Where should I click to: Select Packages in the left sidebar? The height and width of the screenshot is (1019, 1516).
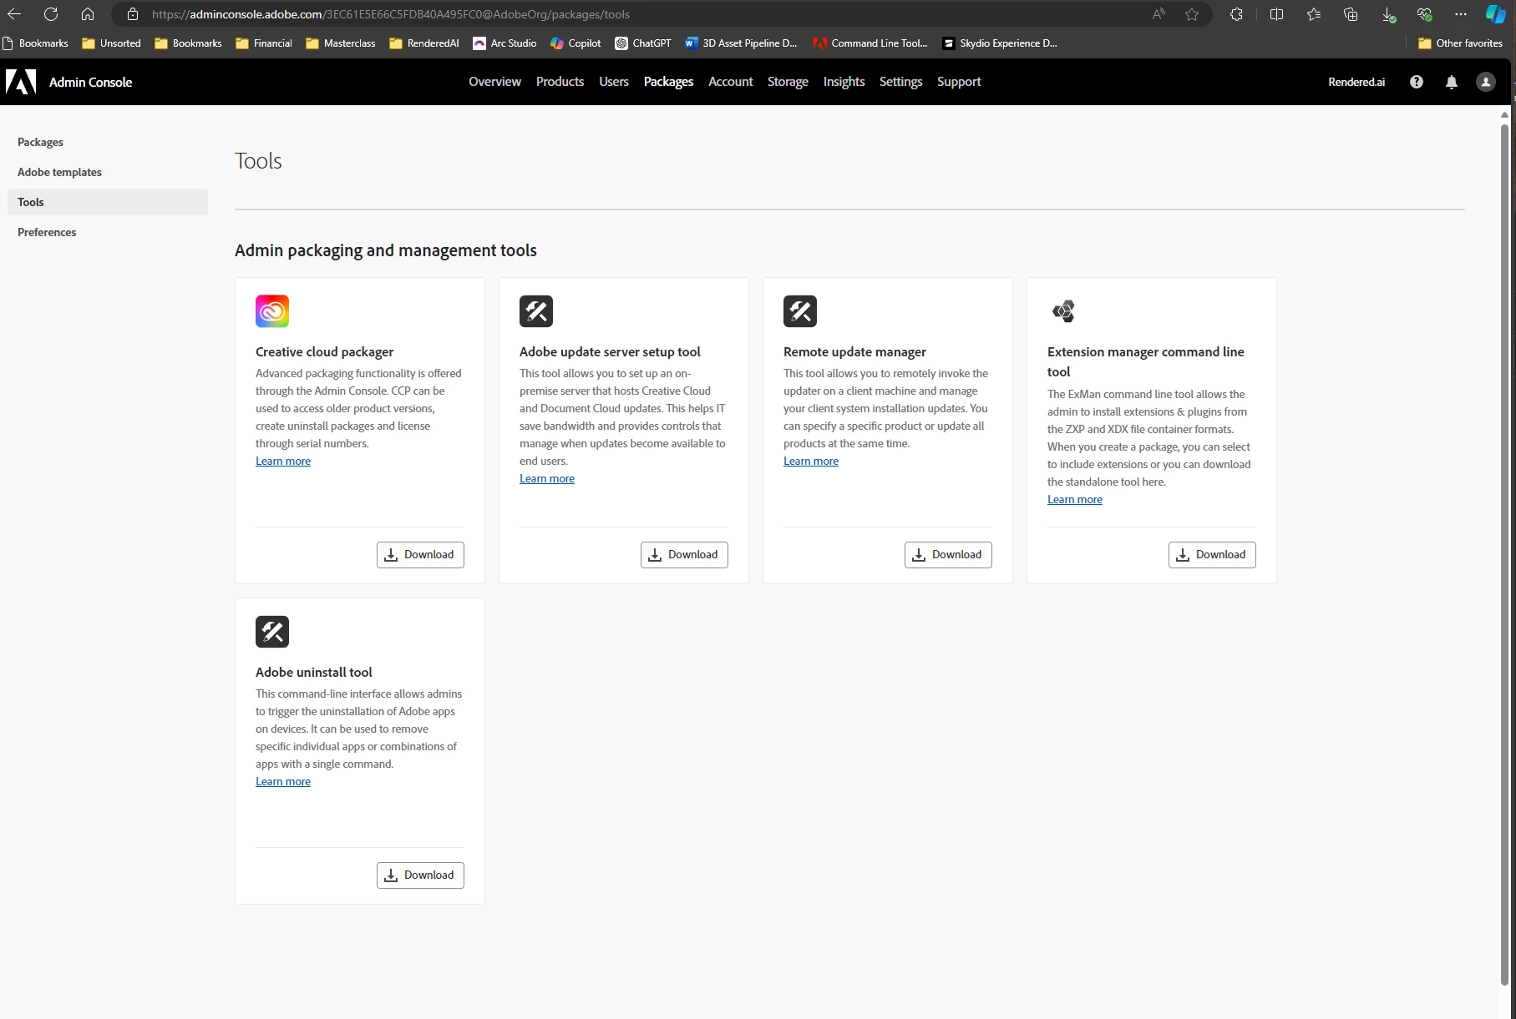pos(108,142)
